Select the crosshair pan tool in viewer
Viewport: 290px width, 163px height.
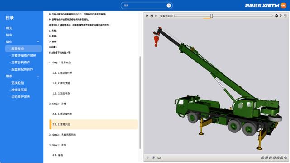tap(148, 158)
